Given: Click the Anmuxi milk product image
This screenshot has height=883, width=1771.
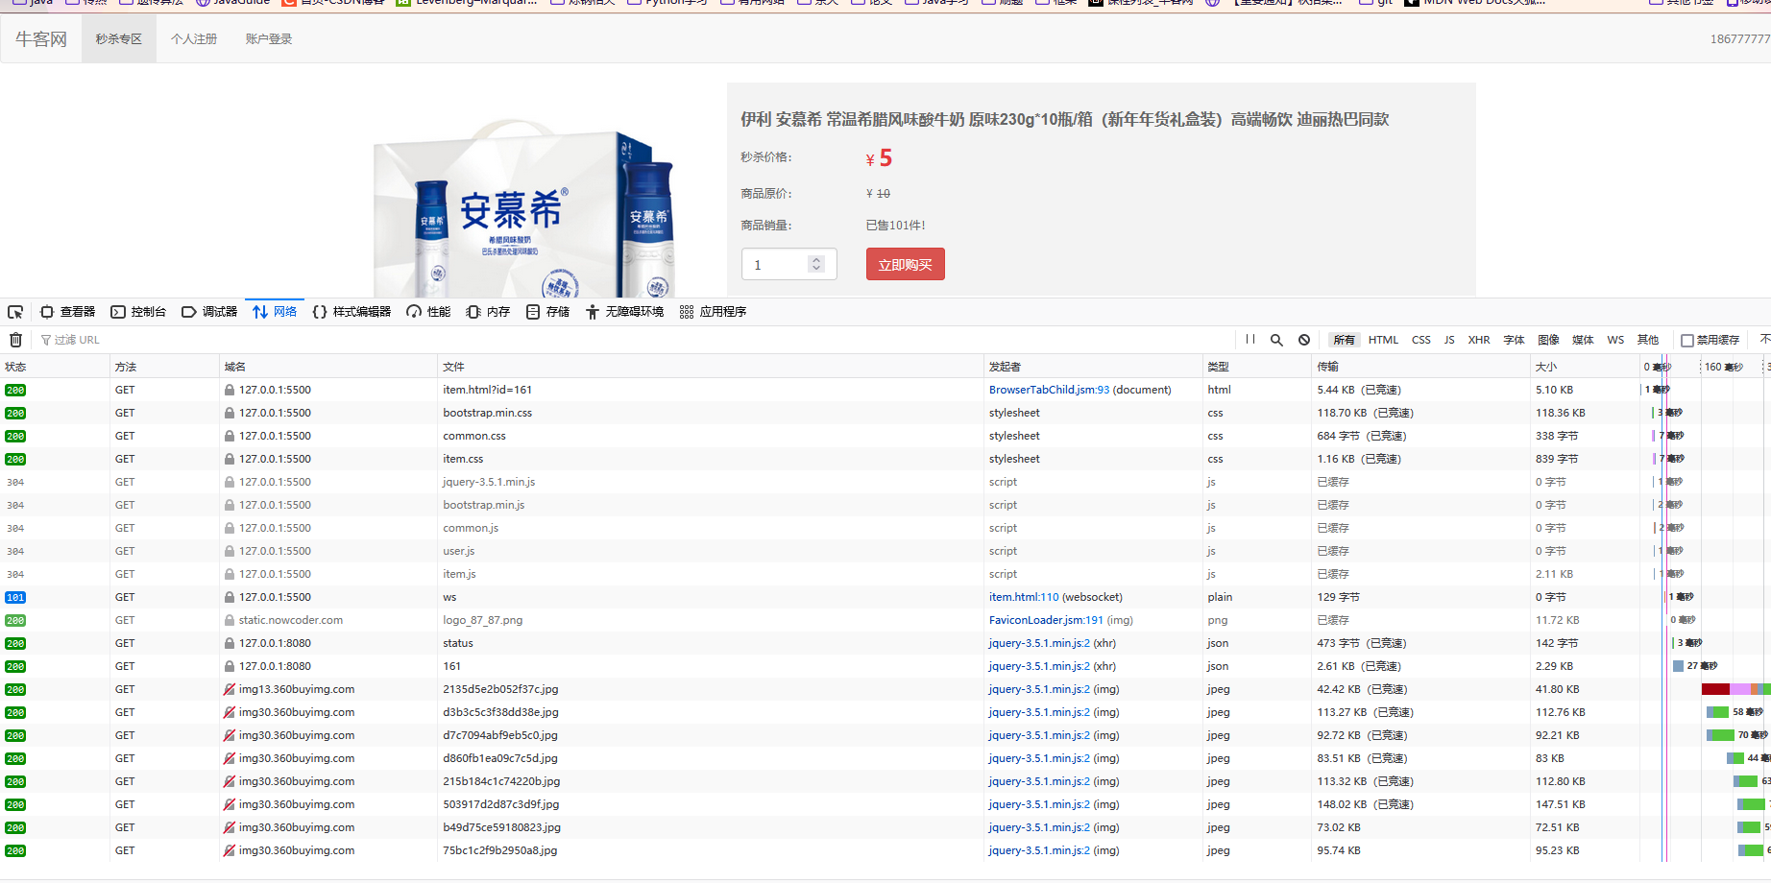Looking at the screenshot, I should tap(524, 208).
